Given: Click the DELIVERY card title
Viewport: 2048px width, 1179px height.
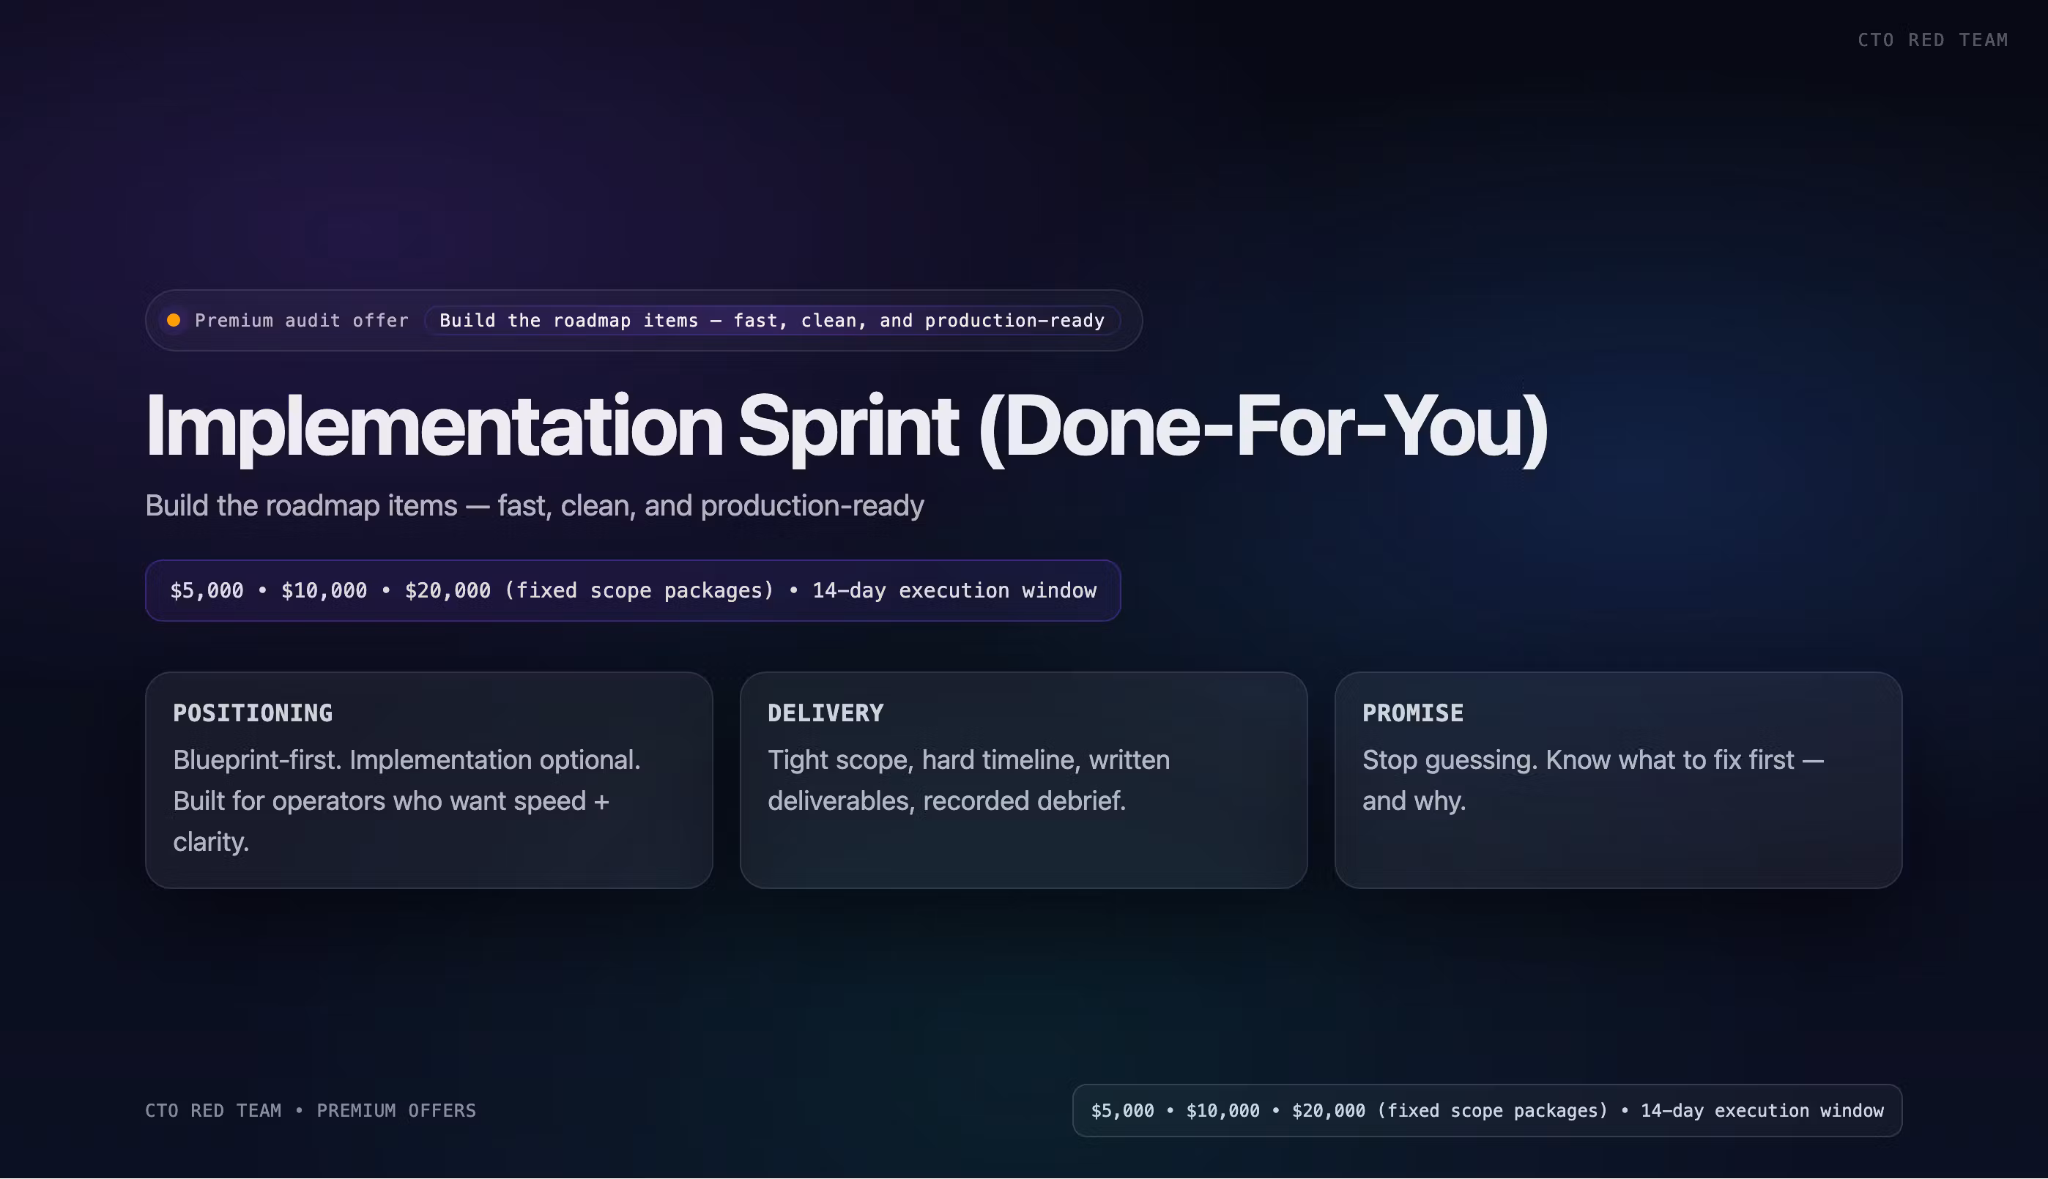Looking at the screenshot, I should (825, 713).
